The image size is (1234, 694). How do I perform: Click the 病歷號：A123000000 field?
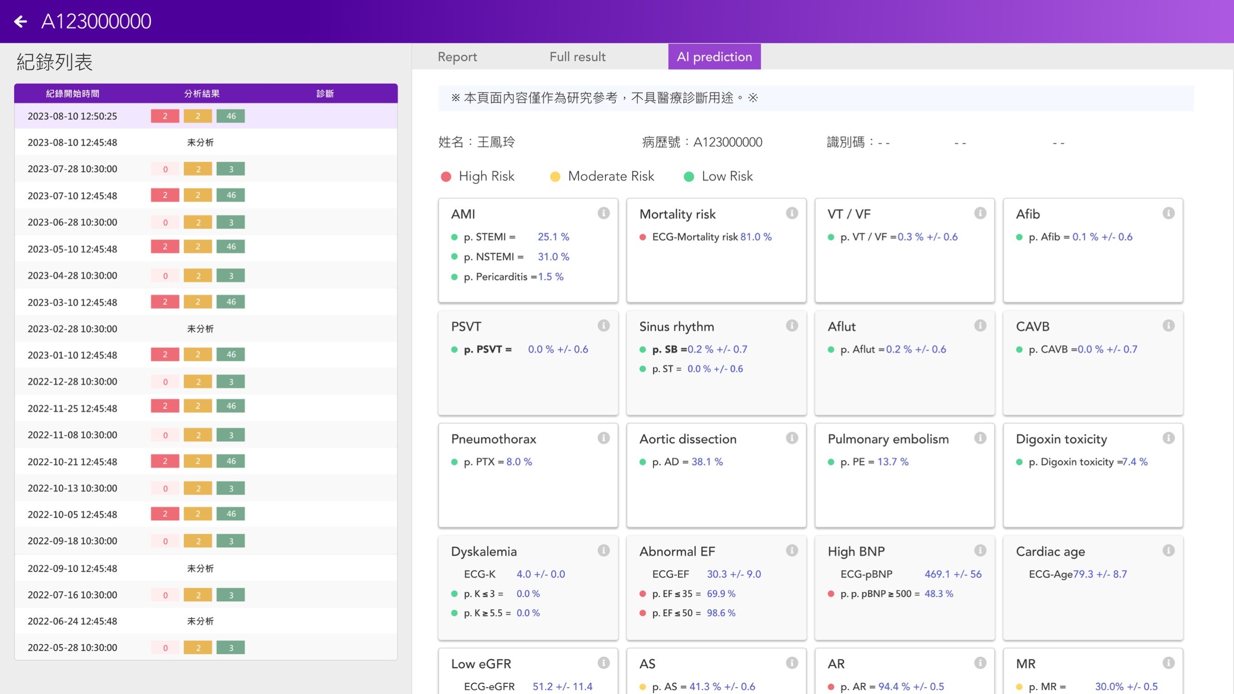point(702,142)
